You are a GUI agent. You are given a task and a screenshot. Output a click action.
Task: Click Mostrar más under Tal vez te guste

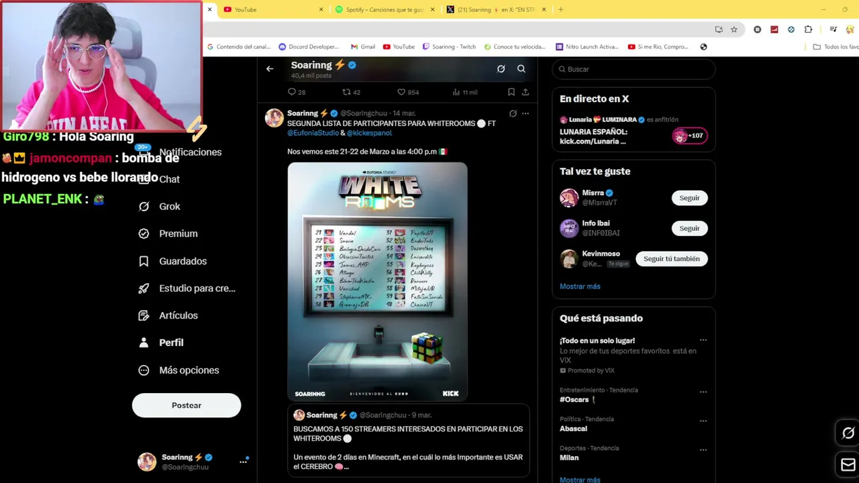[x=580, y=286]
